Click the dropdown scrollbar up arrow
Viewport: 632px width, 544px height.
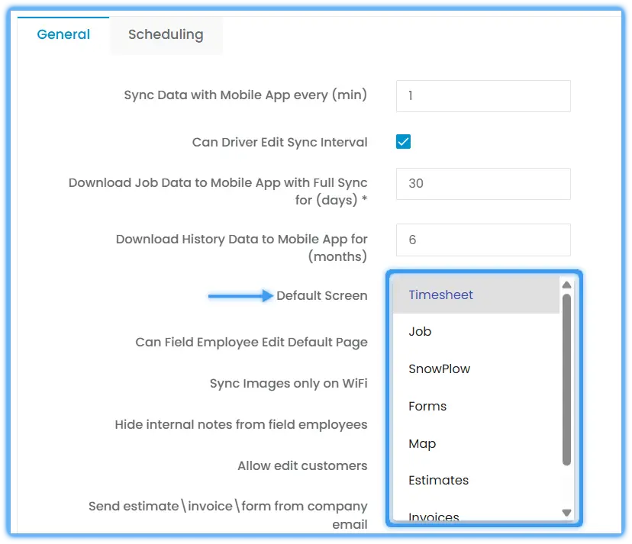566,285
